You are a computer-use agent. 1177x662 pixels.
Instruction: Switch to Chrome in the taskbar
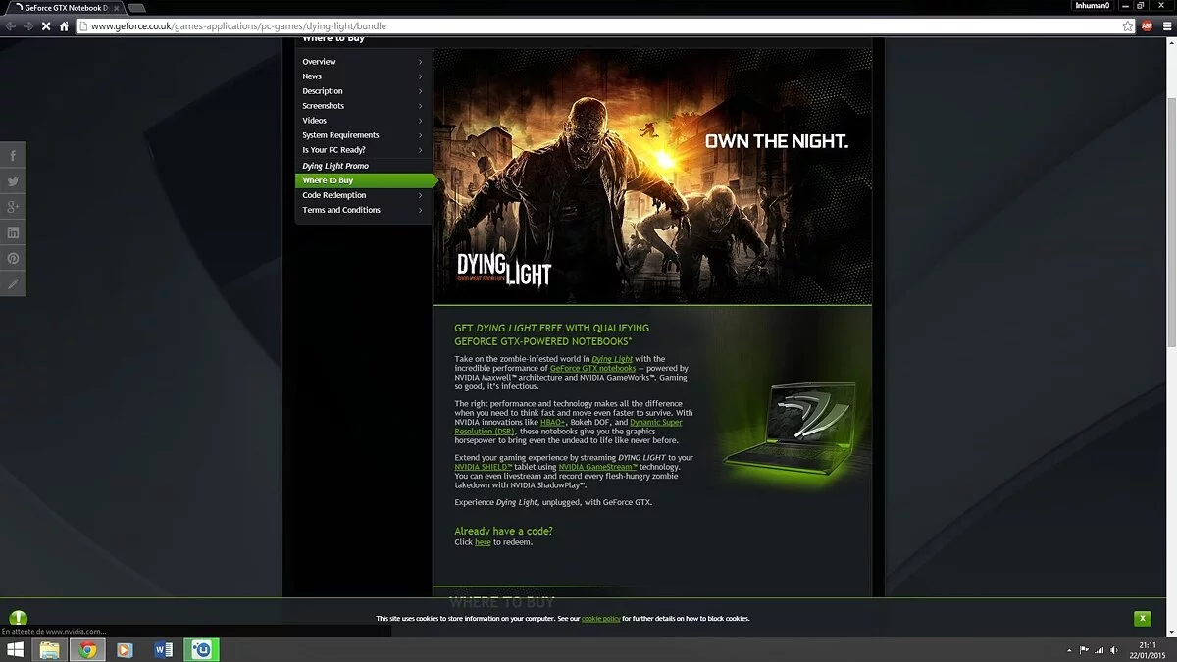coord(87,650)
